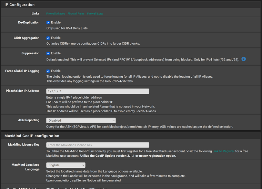Viewport: 262px width, 189px height.
Task: Click the Placeholder IP Address field
Action: pos(98,91)
